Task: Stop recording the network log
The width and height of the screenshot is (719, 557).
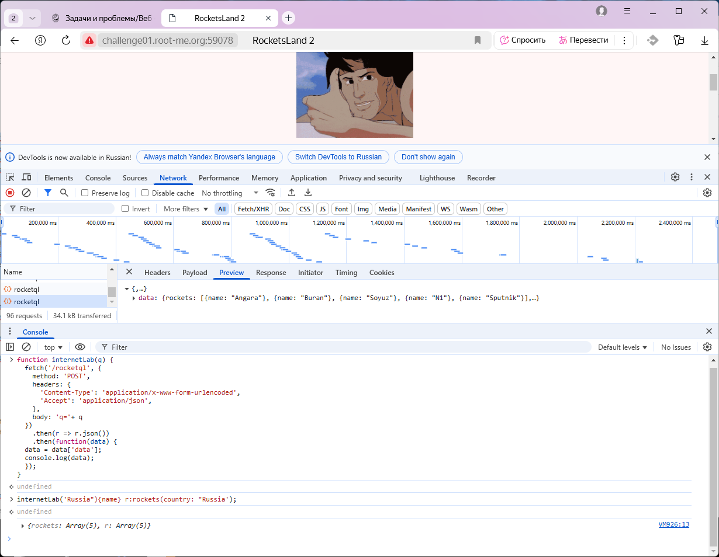Action: pos(10,193)
